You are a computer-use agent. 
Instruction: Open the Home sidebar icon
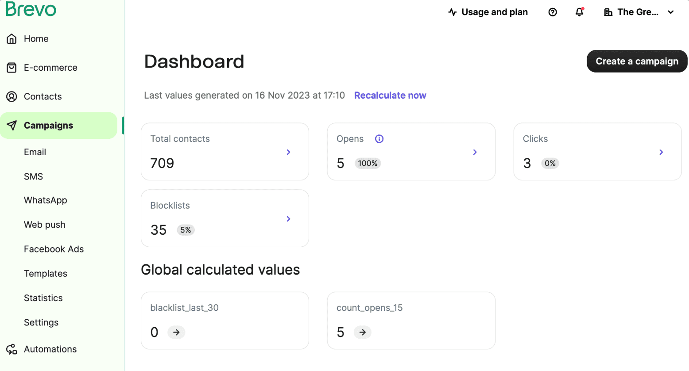pyautogui.click(x=12, y=38)
